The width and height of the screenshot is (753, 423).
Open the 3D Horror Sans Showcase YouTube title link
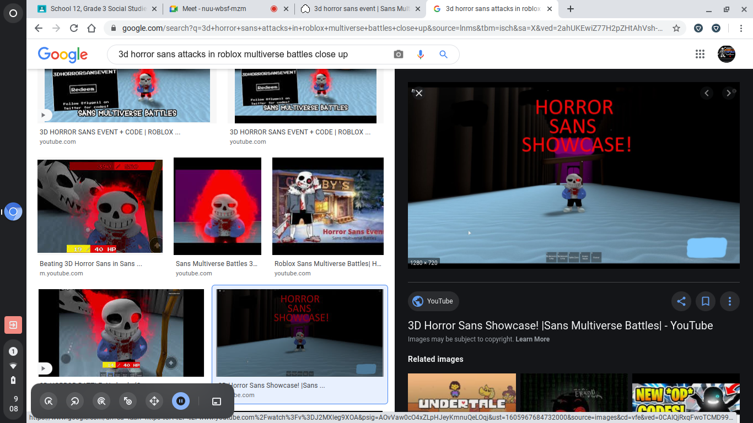(x=561, y=326)
